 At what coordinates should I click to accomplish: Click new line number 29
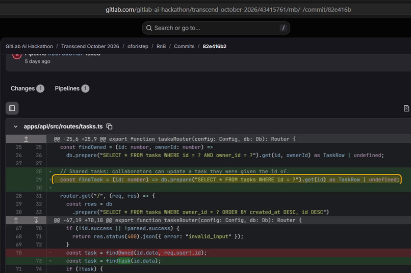click(x=39, y=179)
